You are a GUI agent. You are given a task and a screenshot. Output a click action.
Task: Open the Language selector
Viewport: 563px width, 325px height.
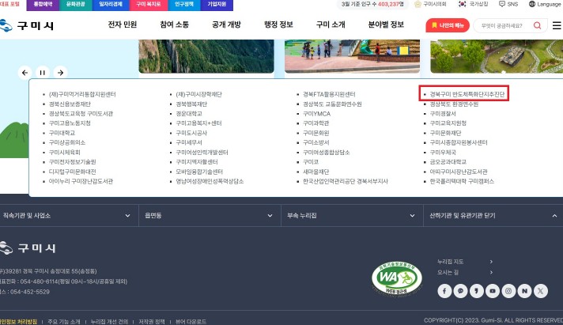pyautogui.click(x=544, y=4)
